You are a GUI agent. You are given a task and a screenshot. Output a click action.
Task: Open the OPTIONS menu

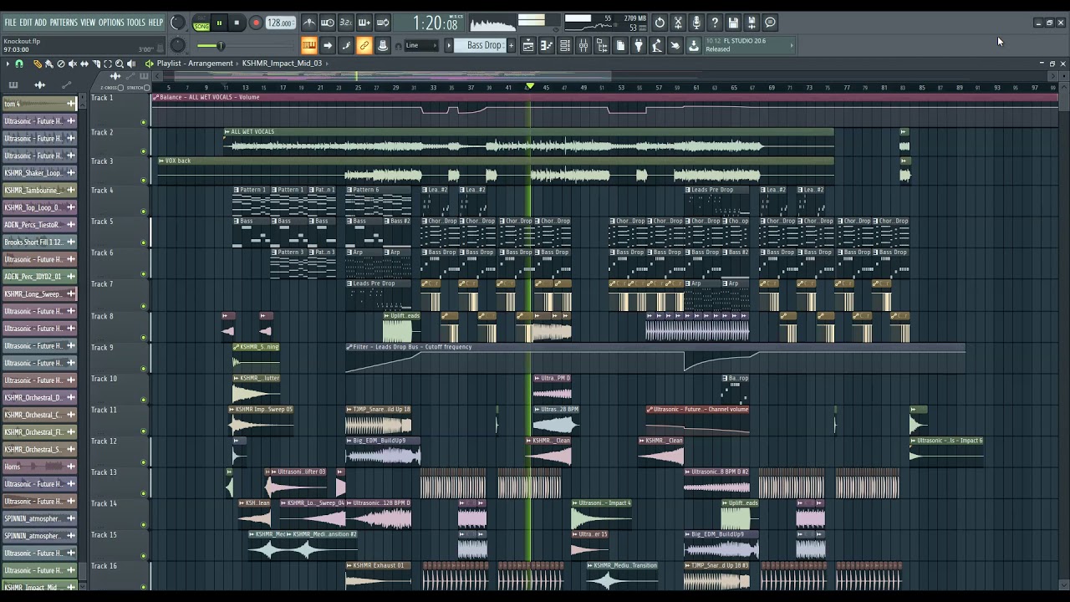[111, 23]
